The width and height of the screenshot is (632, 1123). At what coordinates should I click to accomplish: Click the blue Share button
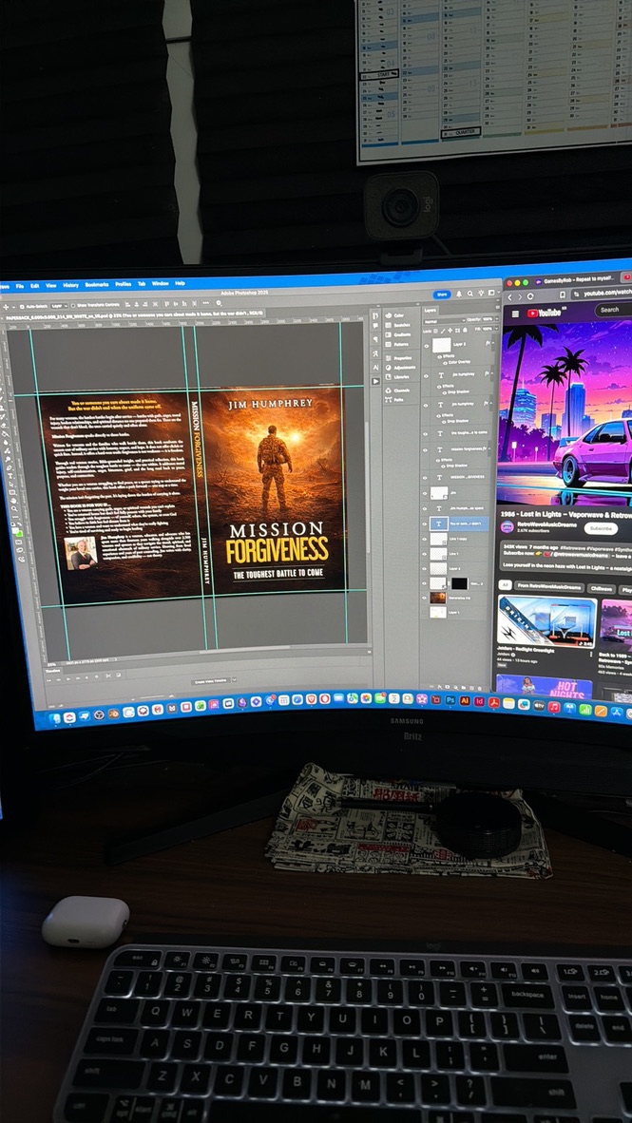(x=442, y=295)
